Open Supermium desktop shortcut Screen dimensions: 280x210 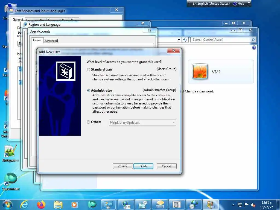(x=10, y=182)
